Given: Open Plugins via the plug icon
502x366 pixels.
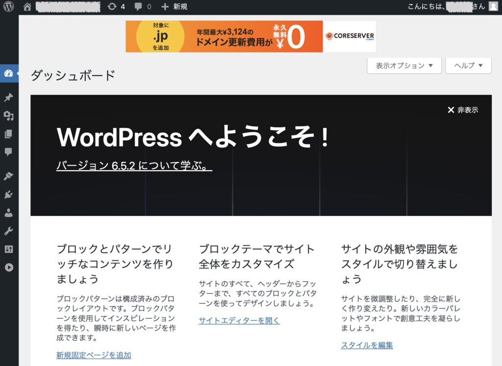Looking at the screenshot, I should [x=9, y=195].
